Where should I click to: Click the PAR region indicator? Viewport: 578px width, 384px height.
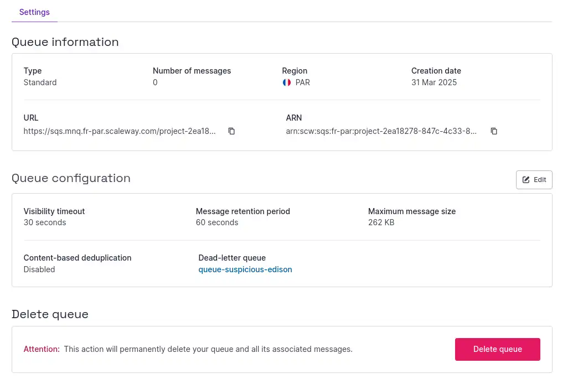302,82
